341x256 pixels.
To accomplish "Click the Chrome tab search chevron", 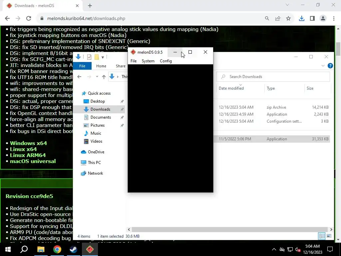I will click(287, 5).
